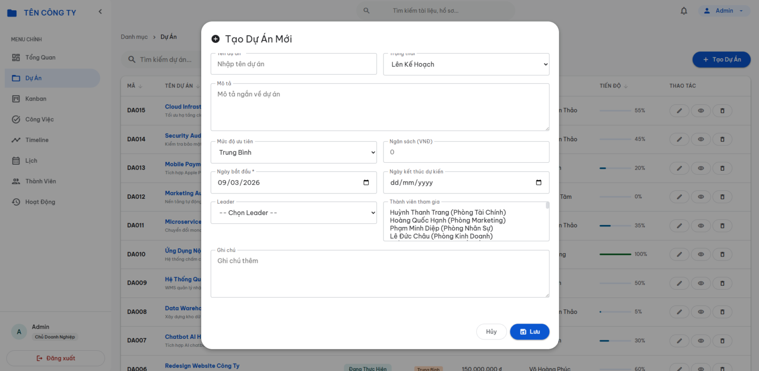Viewport: 759px width, 371px height.
Task: Open calendar picker for Ngày bắt đầu
Action: [366, 183]
